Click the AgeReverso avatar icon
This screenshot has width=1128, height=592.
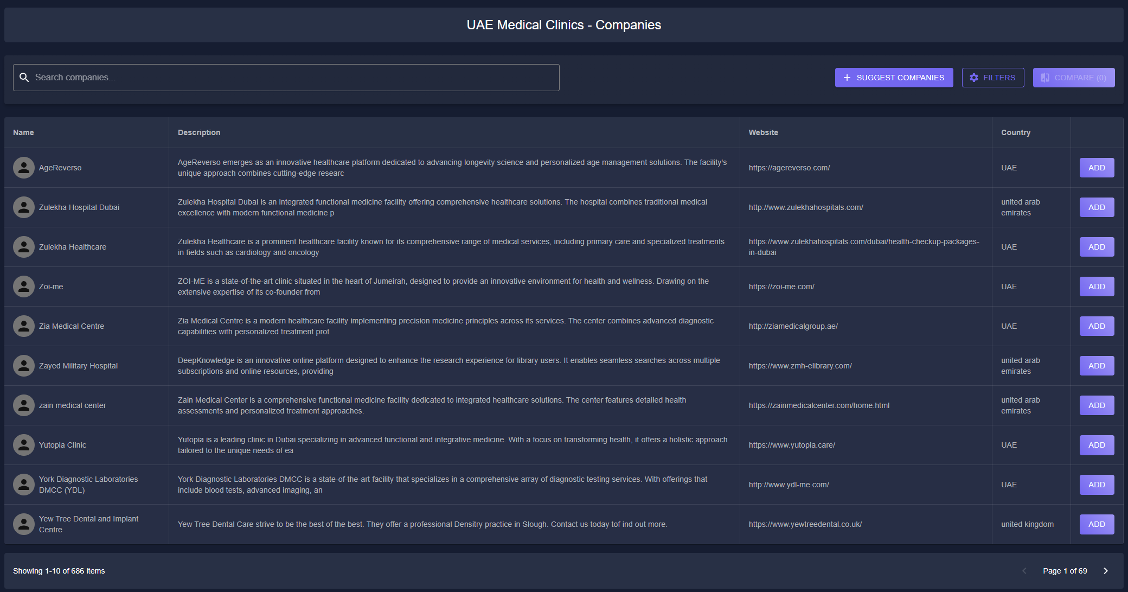tap(24, 168)
